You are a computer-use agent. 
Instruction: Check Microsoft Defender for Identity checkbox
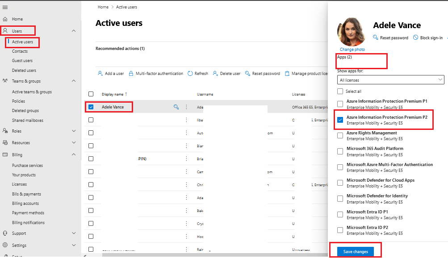(340, 199)
